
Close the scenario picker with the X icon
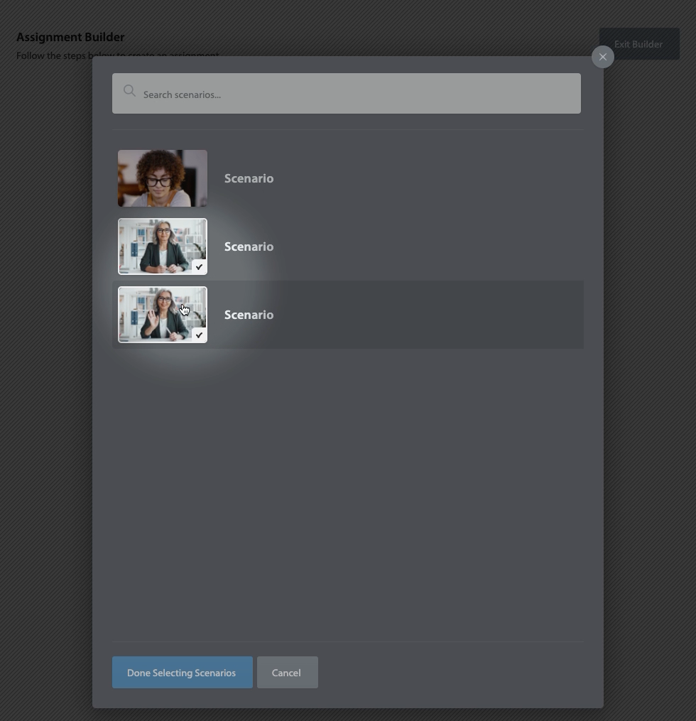(603, 57)
